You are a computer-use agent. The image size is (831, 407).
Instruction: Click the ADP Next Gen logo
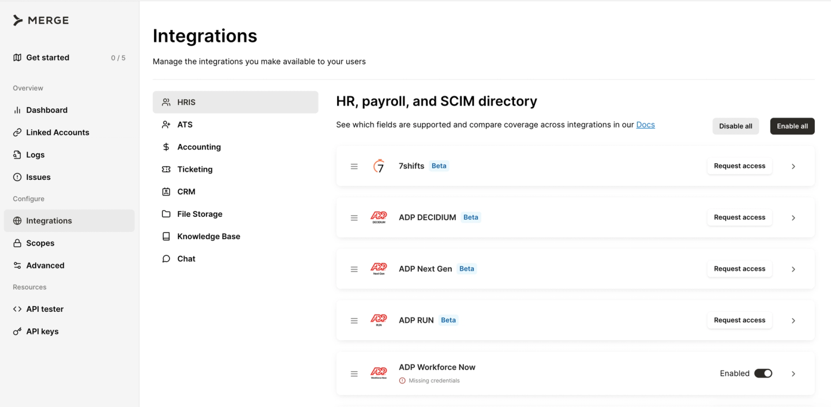pos(379,269)
